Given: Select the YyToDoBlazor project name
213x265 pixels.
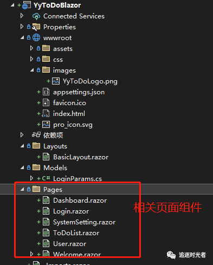Looking at the screenshot, I should coord(57,5).
